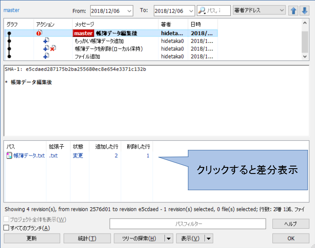Screen dimensions: 315x248
Task: Click the deleted lines value 1
Action: (x=148, y=156)
